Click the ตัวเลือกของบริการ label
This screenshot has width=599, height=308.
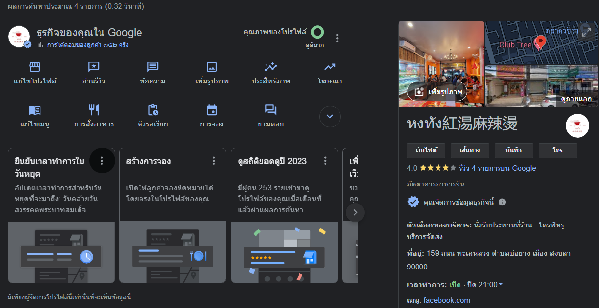click(439, 225)
